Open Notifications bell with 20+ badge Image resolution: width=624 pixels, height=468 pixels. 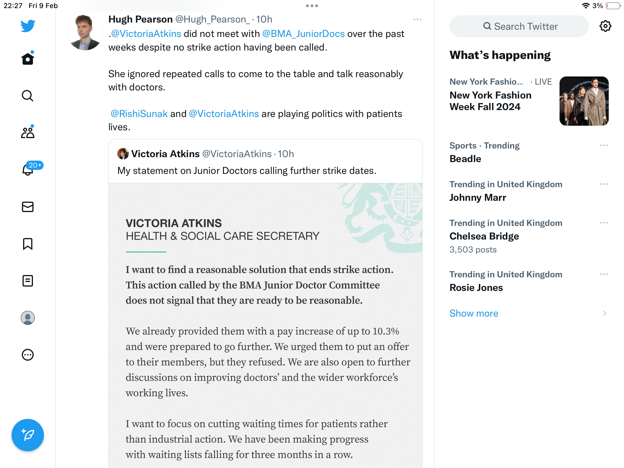click(28, 170)
